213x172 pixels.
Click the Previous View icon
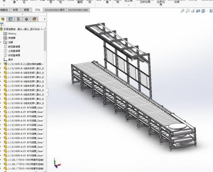click(x=193, y=11)
